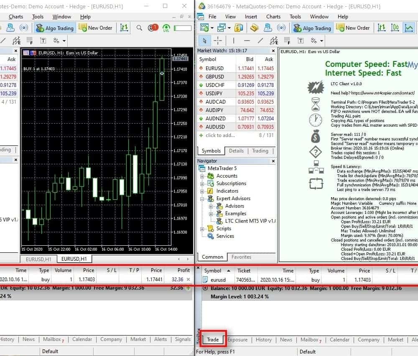Toggle Algo Trading in left window
The image size is (418, 356).
pos(55,28)
